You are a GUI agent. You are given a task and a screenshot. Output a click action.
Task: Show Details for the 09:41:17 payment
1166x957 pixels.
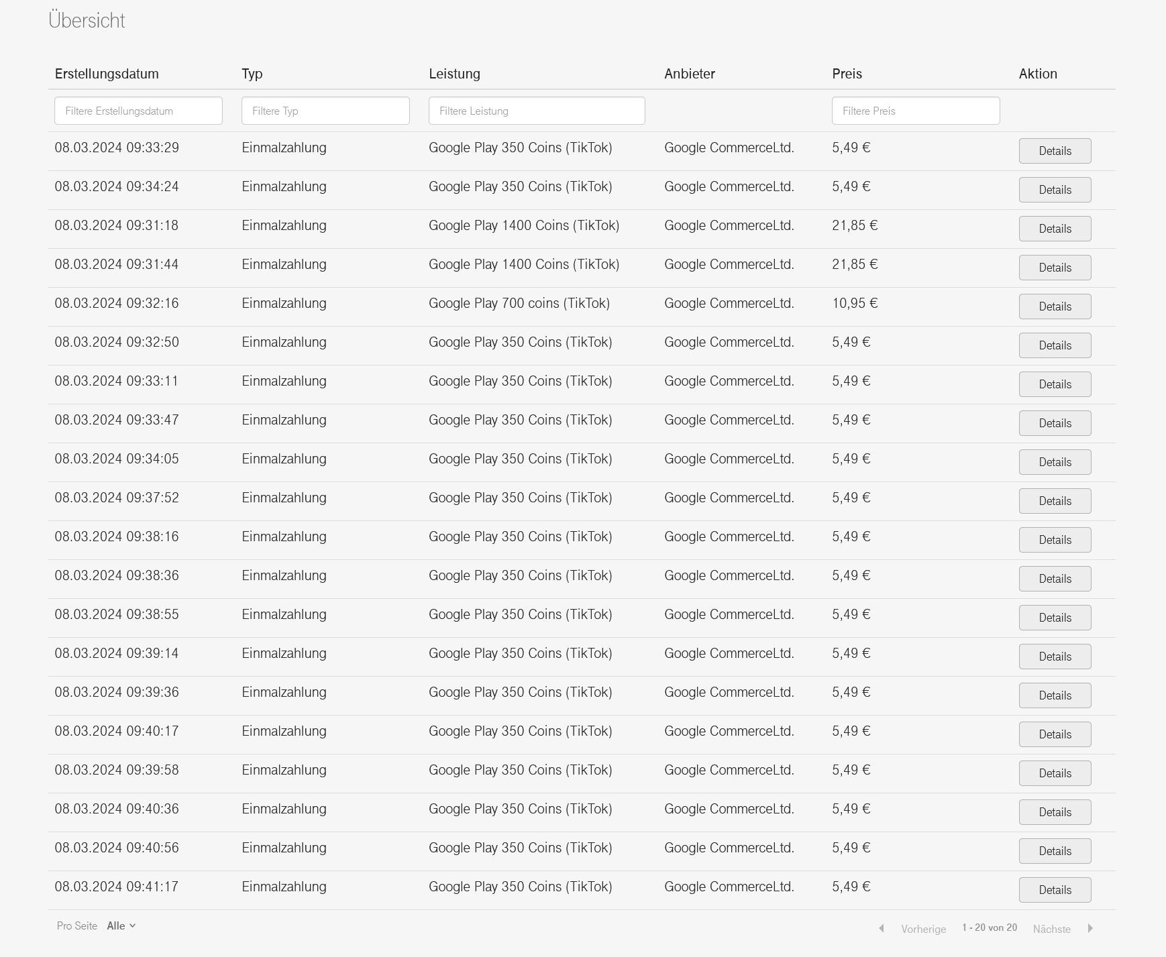click(1055, 890)
